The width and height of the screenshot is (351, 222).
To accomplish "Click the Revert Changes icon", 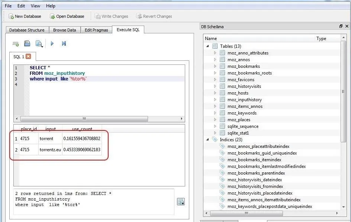I will (x=139, y=16).
